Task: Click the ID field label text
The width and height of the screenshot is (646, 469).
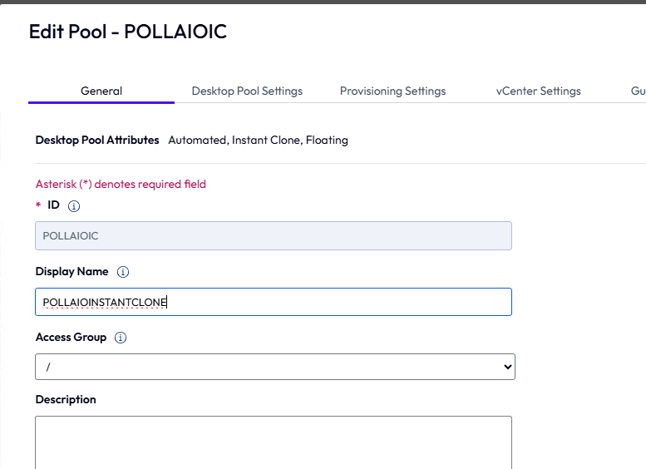Action: tap(53, 205)
